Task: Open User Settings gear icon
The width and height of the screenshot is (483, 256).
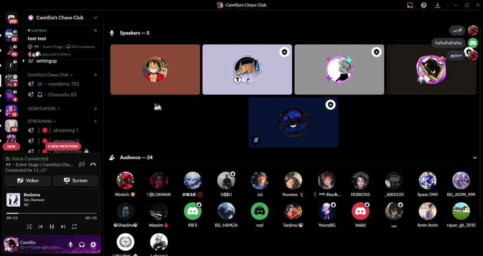Action: (x=93, y=245)
